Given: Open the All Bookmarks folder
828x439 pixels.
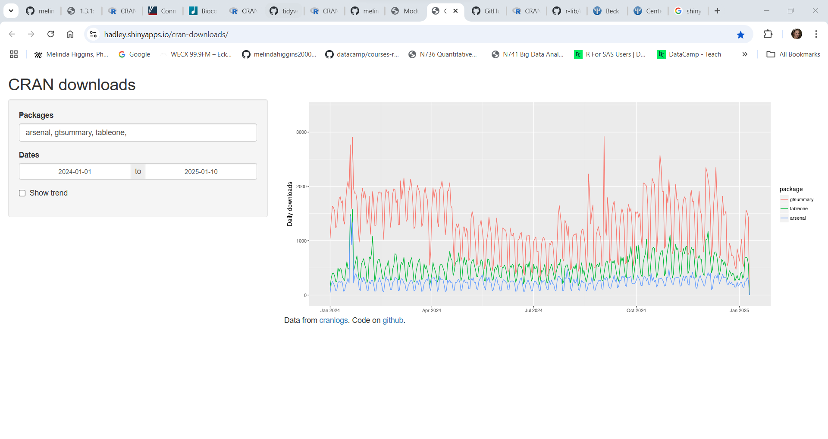Looking at the screenshot, I should (x=793, y=54).
